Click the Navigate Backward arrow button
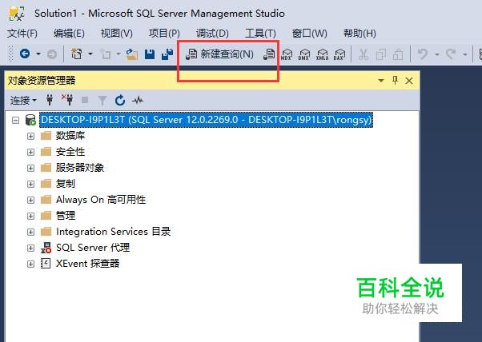The width and height of the screenshot is (482, 342). [25, 54]
